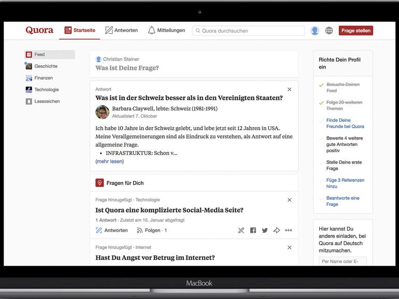The height and width of the screenshot is (299, 399).
Task: Open the Startseite tab
Action: pyautogui.click(x=80, y=30)
